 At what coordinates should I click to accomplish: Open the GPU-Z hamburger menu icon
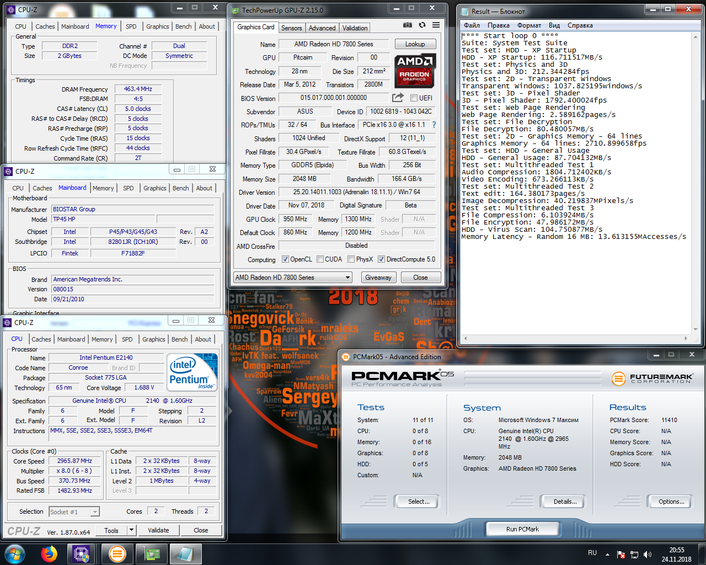tap(436, 25)
